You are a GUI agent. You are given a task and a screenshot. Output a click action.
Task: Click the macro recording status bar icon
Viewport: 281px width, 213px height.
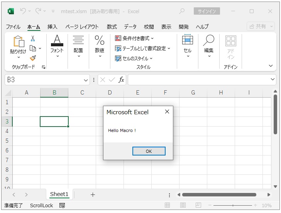62,206
